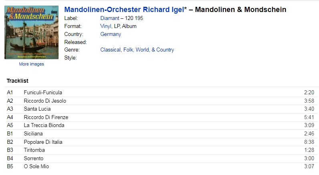Select the Folk, World, & Country genre link
319x175 pixels.
click(x=149, y=50)
